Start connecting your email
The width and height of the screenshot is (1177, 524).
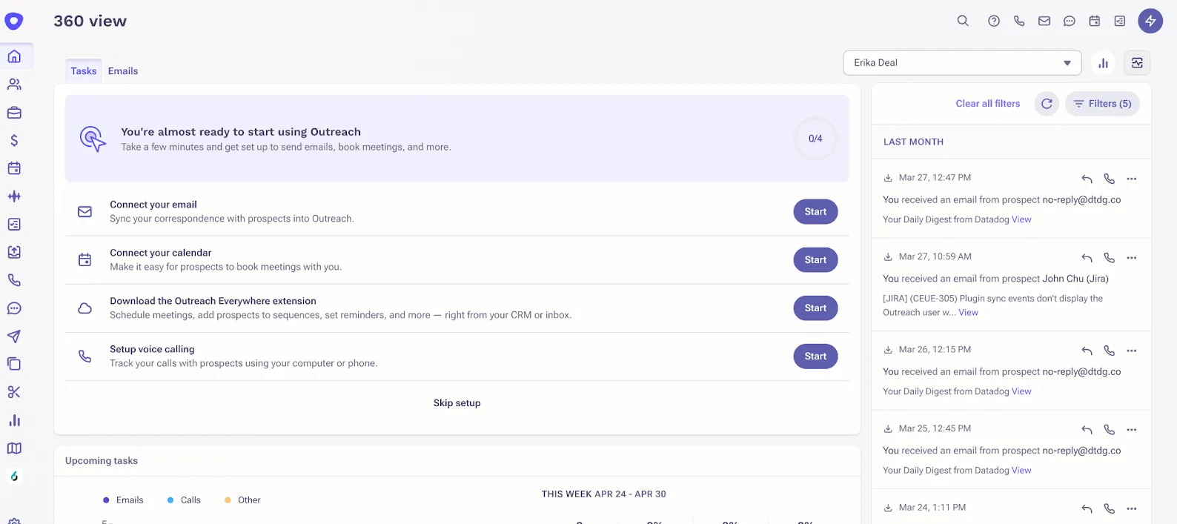pyautogui.click(x=815, y=211)
